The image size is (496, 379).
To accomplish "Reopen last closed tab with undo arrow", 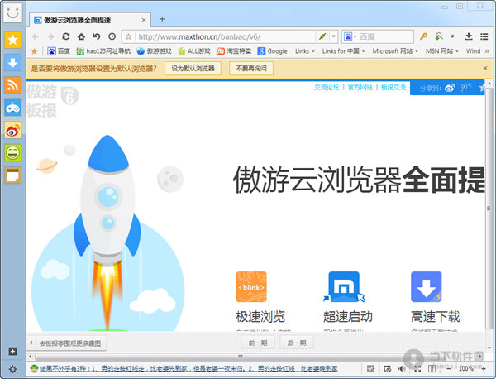I will point(97,36).
